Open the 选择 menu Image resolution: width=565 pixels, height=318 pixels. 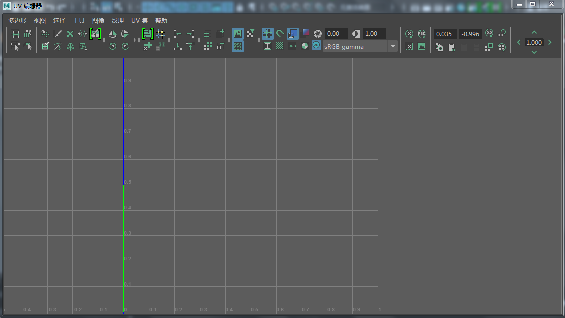[59, 21]
